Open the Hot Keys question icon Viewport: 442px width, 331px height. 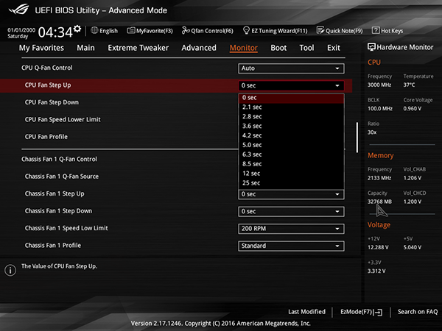coord(376,30)
